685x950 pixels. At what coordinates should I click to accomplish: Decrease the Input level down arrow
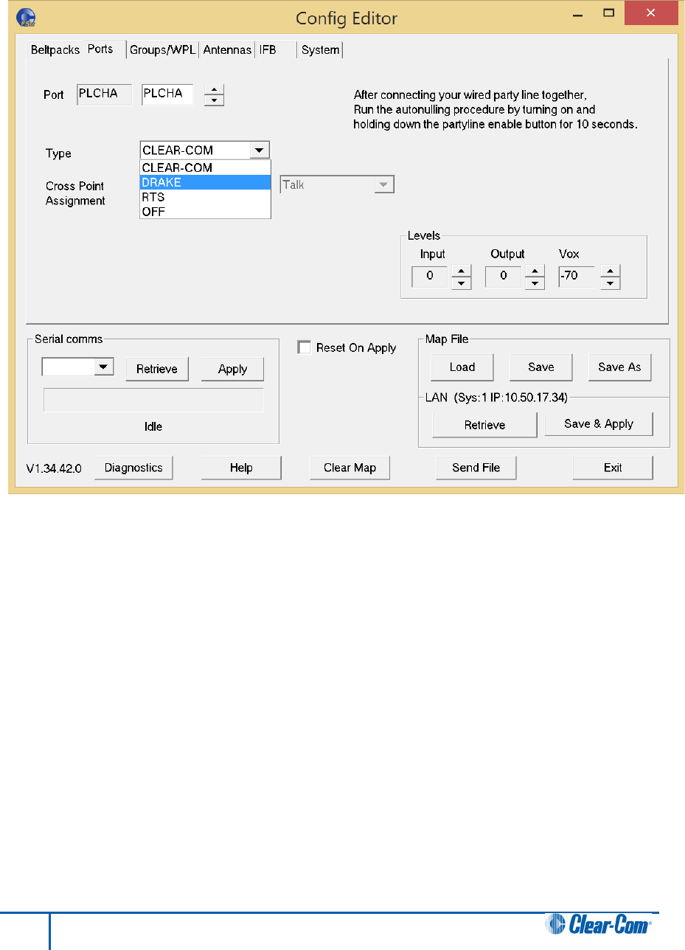point(461,284)
